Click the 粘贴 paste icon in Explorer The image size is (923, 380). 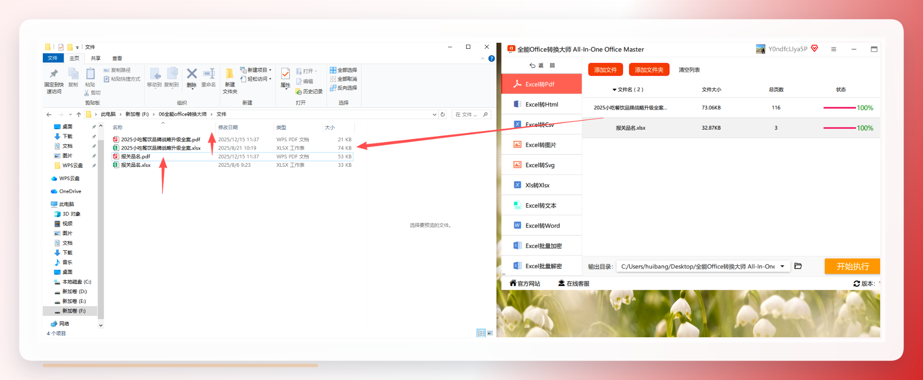90,73
